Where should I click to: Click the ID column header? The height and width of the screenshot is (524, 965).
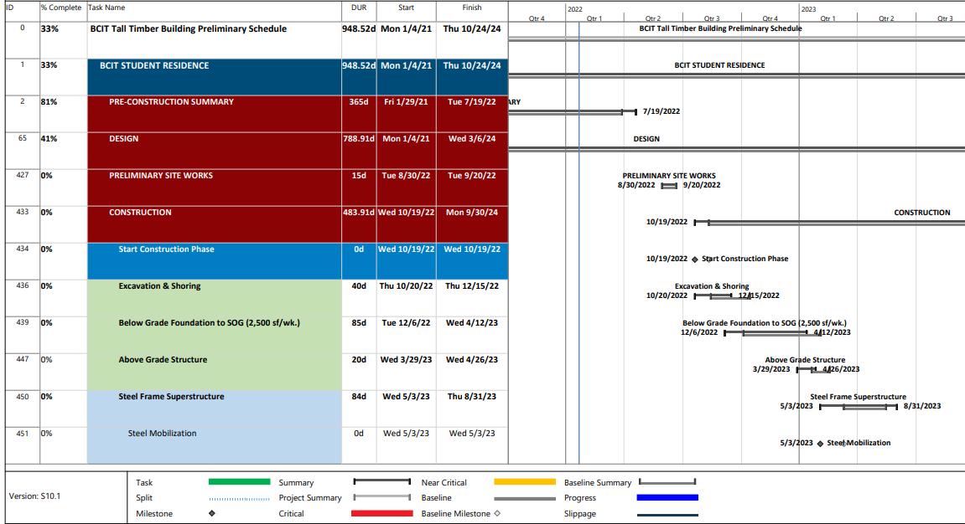[10, 8]
